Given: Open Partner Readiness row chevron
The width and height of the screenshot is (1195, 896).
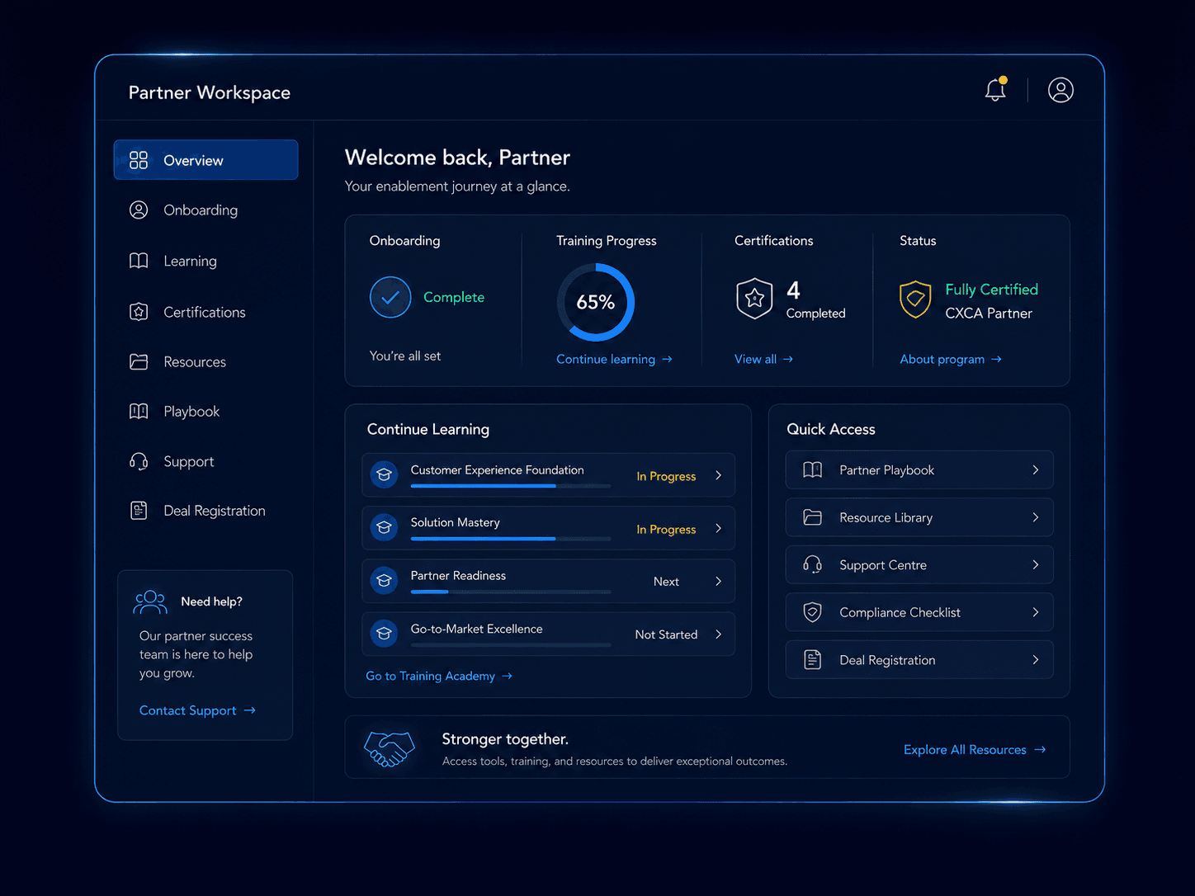Looking at the screenshot, I should tap(718, 581).
